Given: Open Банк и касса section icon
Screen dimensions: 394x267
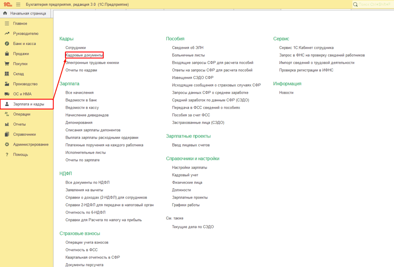Looking at the screenshot, I should click(7, 44).
